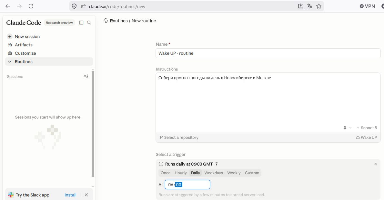Open site permissions icon in address bar
Screen dimensions: 384x200
[83, 6]
